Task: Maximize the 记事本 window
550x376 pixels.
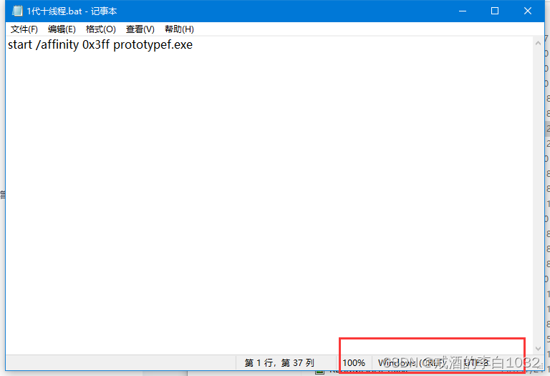Action: click(x=495, y=11)
